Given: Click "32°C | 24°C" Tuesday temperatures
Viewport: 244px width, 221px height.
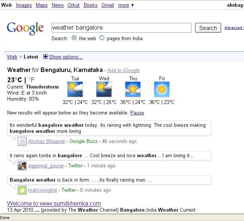Looking at the screenshot, I should pos(75,102).
